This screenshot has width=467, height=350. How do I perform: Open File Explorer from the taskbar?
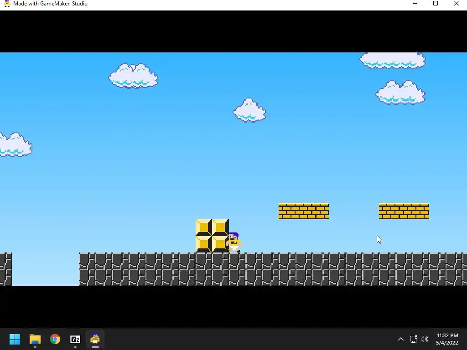(x=35, y=339)
